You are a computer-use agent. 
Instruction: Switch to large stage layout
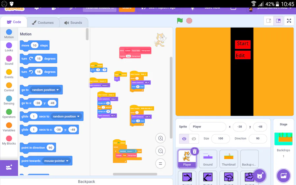[278, 21]
